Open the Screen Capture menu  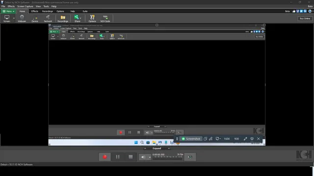coord(25,6)
